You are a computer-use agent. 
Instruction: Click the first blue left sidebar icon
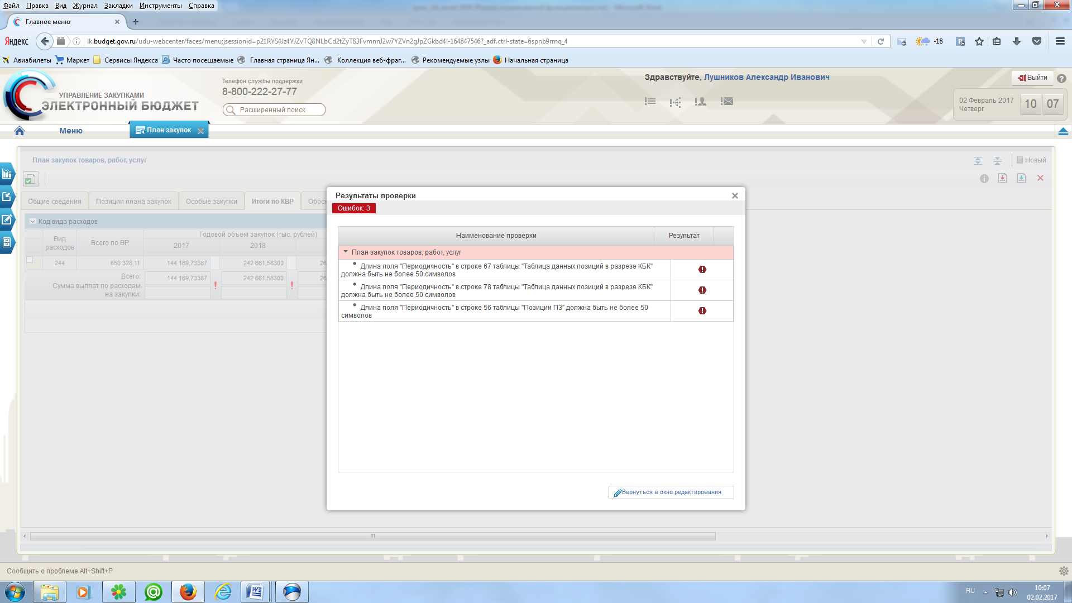[7, 174]
